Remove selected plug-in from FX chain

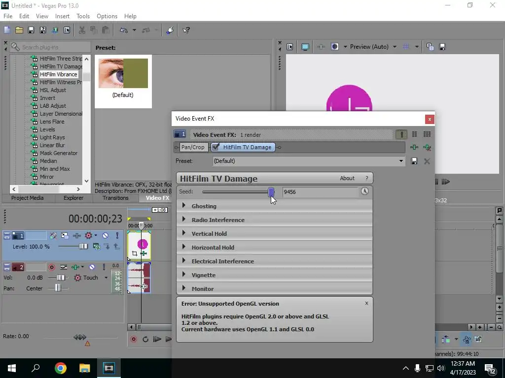pyautogui.click(x=427, y=147)
